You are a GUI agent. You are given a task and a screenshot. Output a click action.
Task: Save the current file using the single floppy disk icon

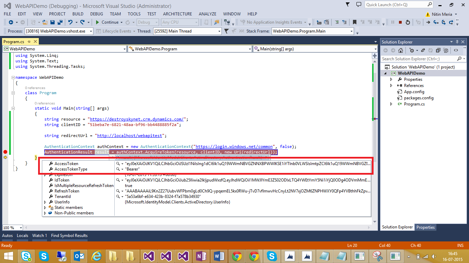52,22
